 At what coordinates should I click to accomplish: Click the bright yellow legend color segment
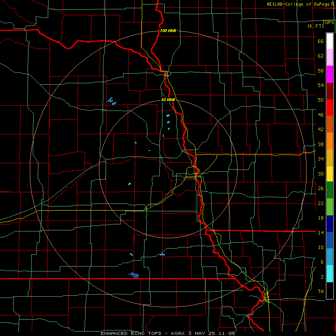point(330,174)
